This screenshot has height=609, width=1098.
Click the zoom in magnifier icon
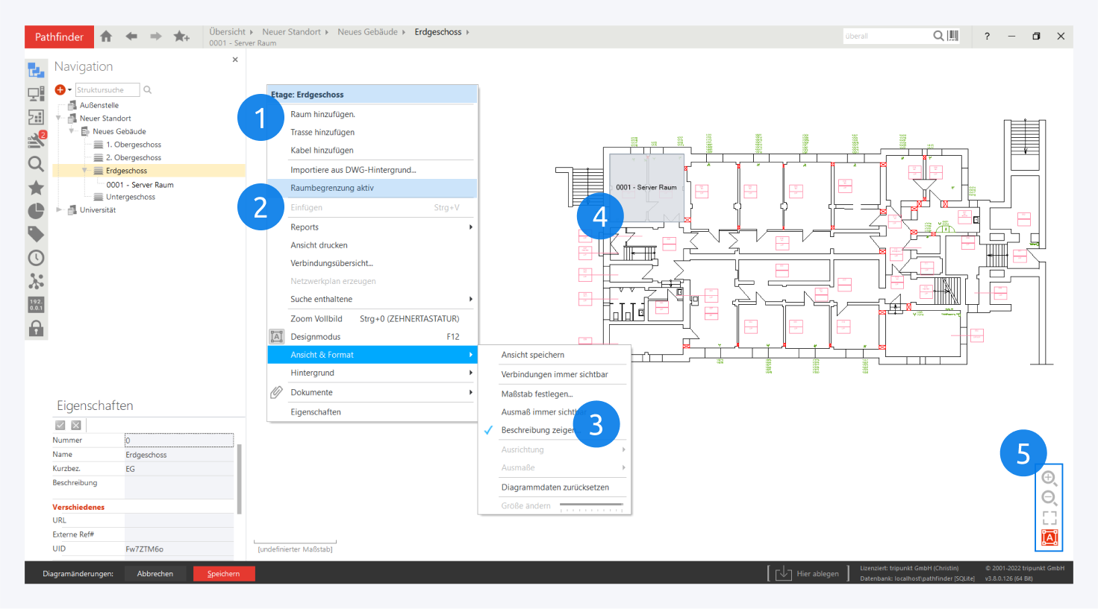point(1049,478)
